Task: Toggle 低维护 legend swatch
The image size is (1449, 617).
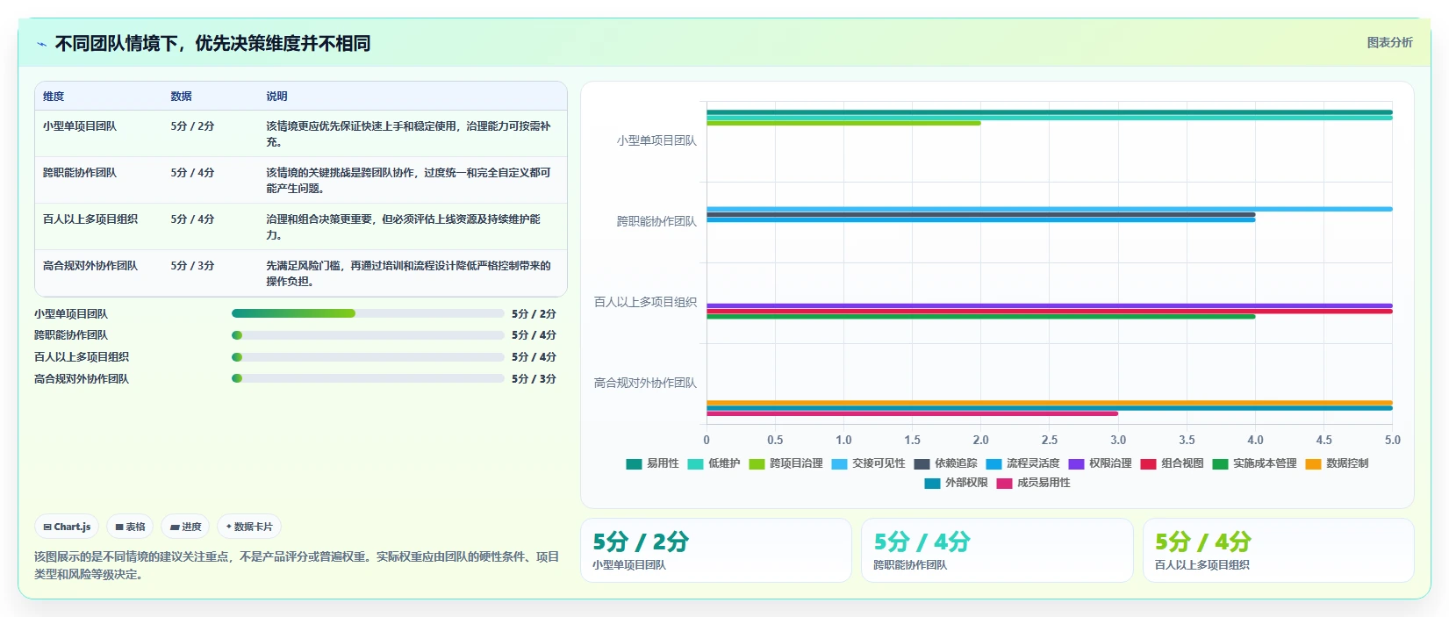Action: (695, 463)
